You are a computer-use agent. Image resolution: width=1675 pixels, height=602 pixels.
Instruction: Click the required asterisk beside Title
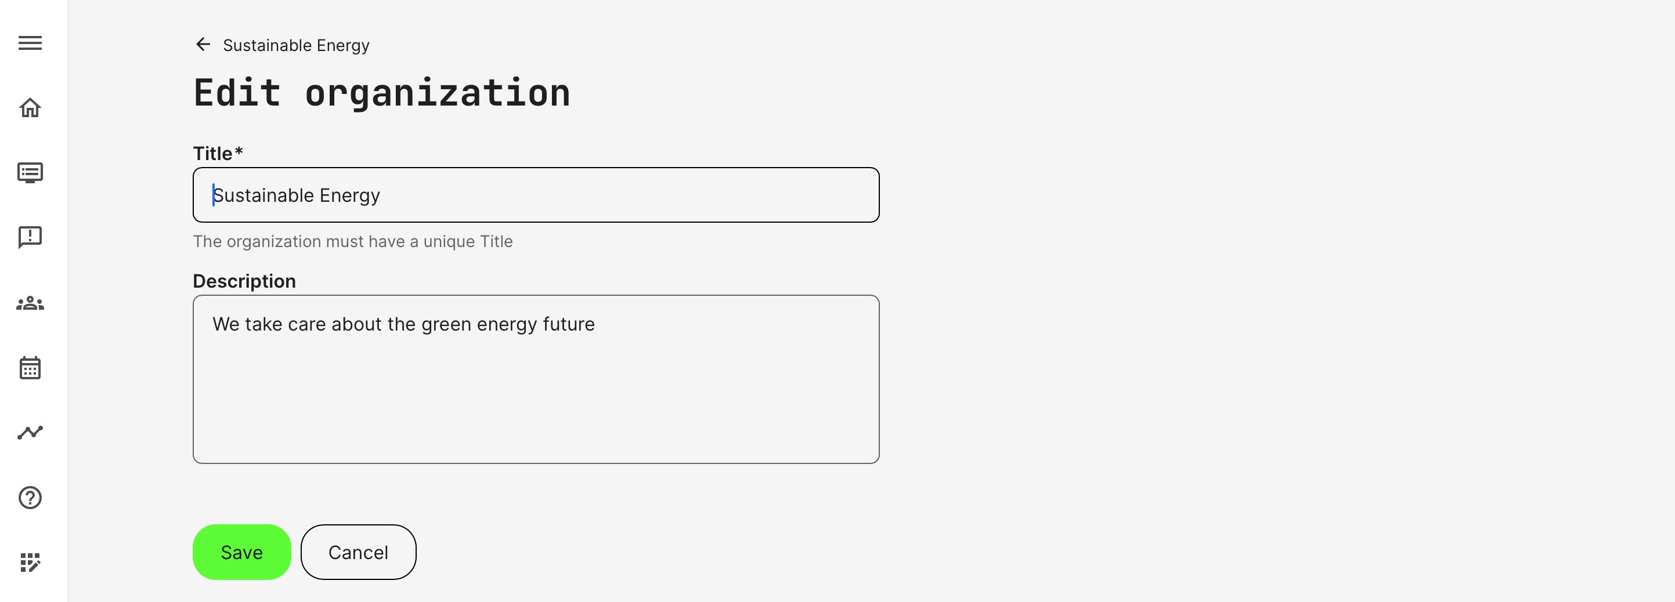239,152
